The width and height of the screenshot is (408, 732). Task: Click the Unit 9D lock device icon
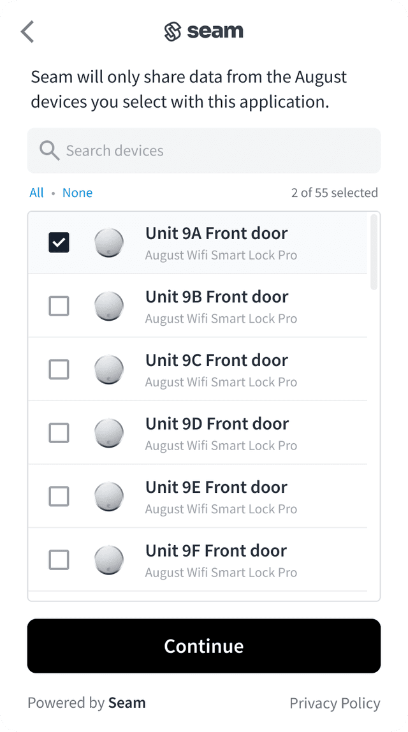click(108, 433)
